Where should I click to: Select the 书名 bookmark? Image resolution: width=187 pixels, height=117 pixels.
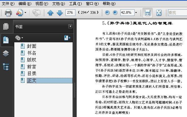pyautogui.click(x=31, y=53)
